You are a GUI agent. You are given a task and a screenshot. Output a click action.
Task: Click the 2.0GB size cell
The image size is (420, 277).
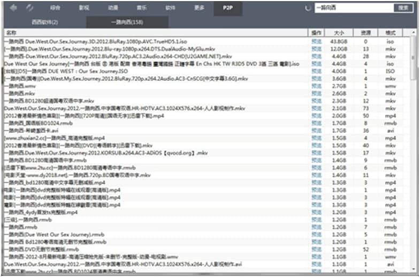339,116
